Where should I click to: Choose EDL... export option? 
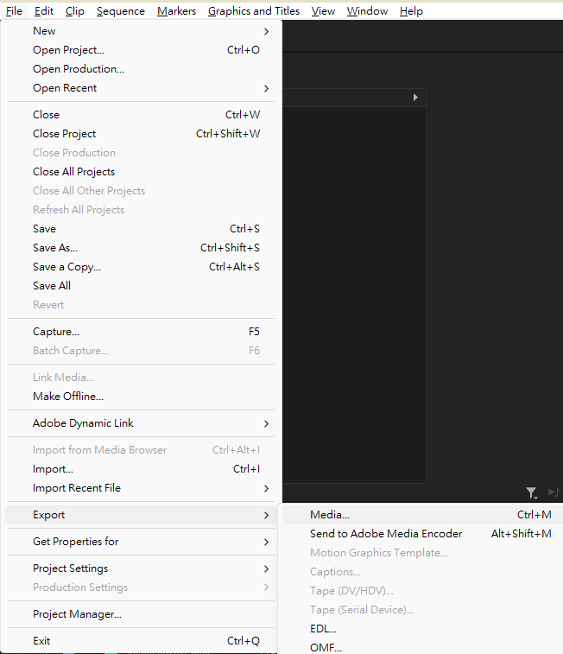323,629
